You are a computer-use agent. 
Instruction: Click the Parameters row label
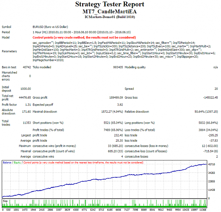click(9, 51)
